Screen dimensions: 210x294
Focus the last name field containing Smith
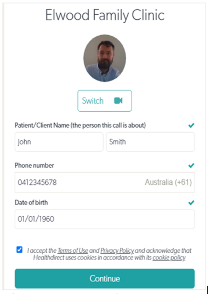click(150, 142)
